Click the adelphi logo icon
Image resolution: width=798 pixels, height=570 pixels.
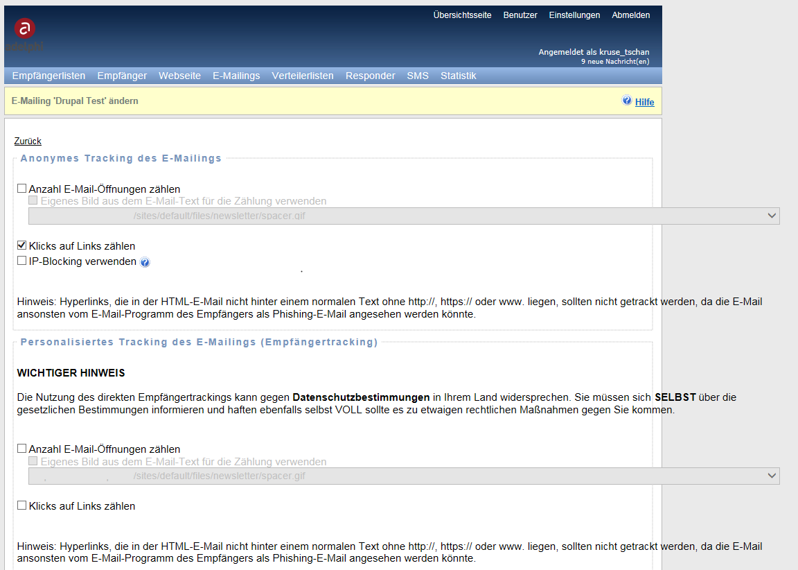pyautogui.click(x=25, y=29)
